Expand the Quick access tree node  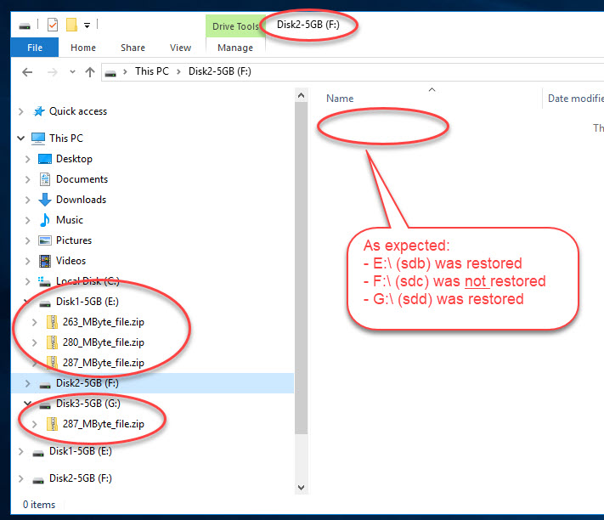[21, 111]
